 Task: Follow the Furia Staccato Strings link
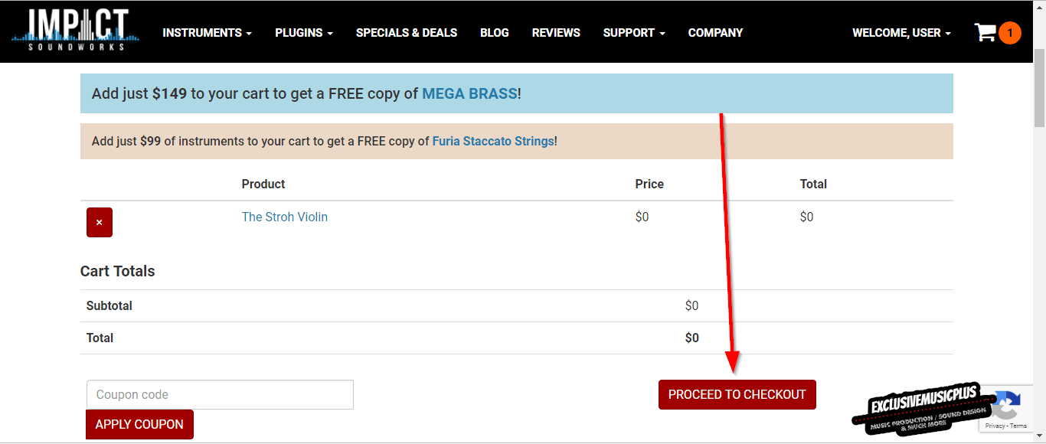(x=493, y=141)
